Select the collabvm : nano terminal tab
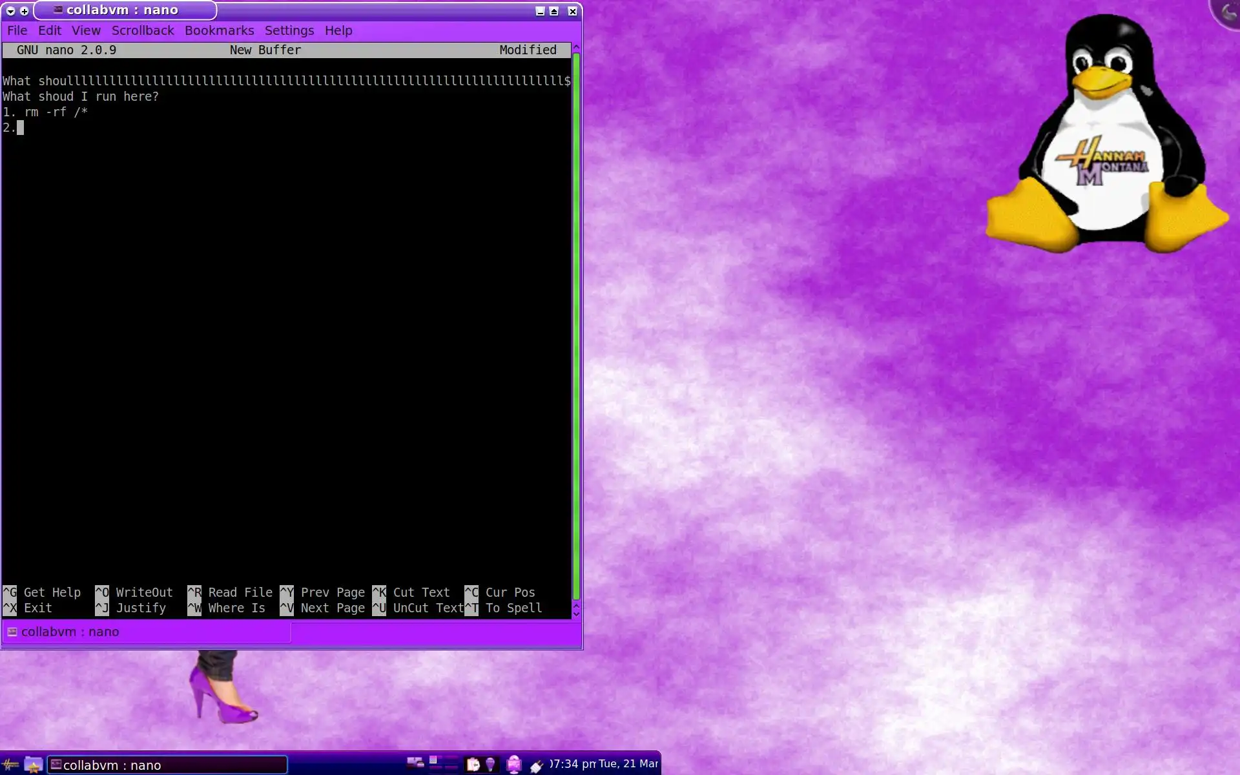This screenshot has width=1240, height=775. 70,632
